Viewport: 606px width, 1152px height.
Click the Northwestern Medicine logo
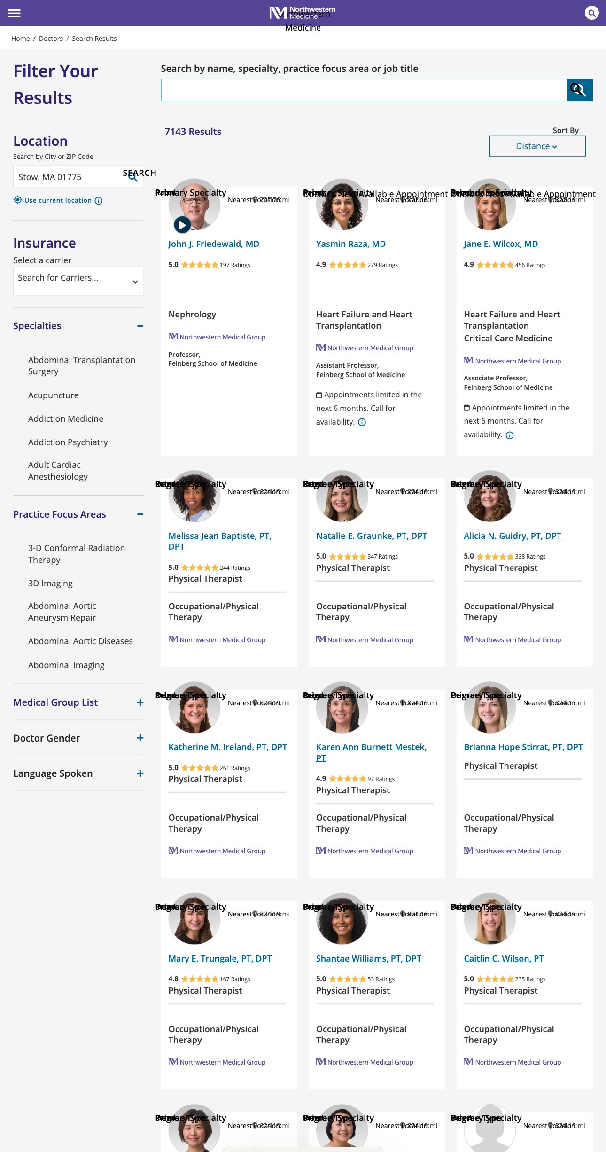303,13
